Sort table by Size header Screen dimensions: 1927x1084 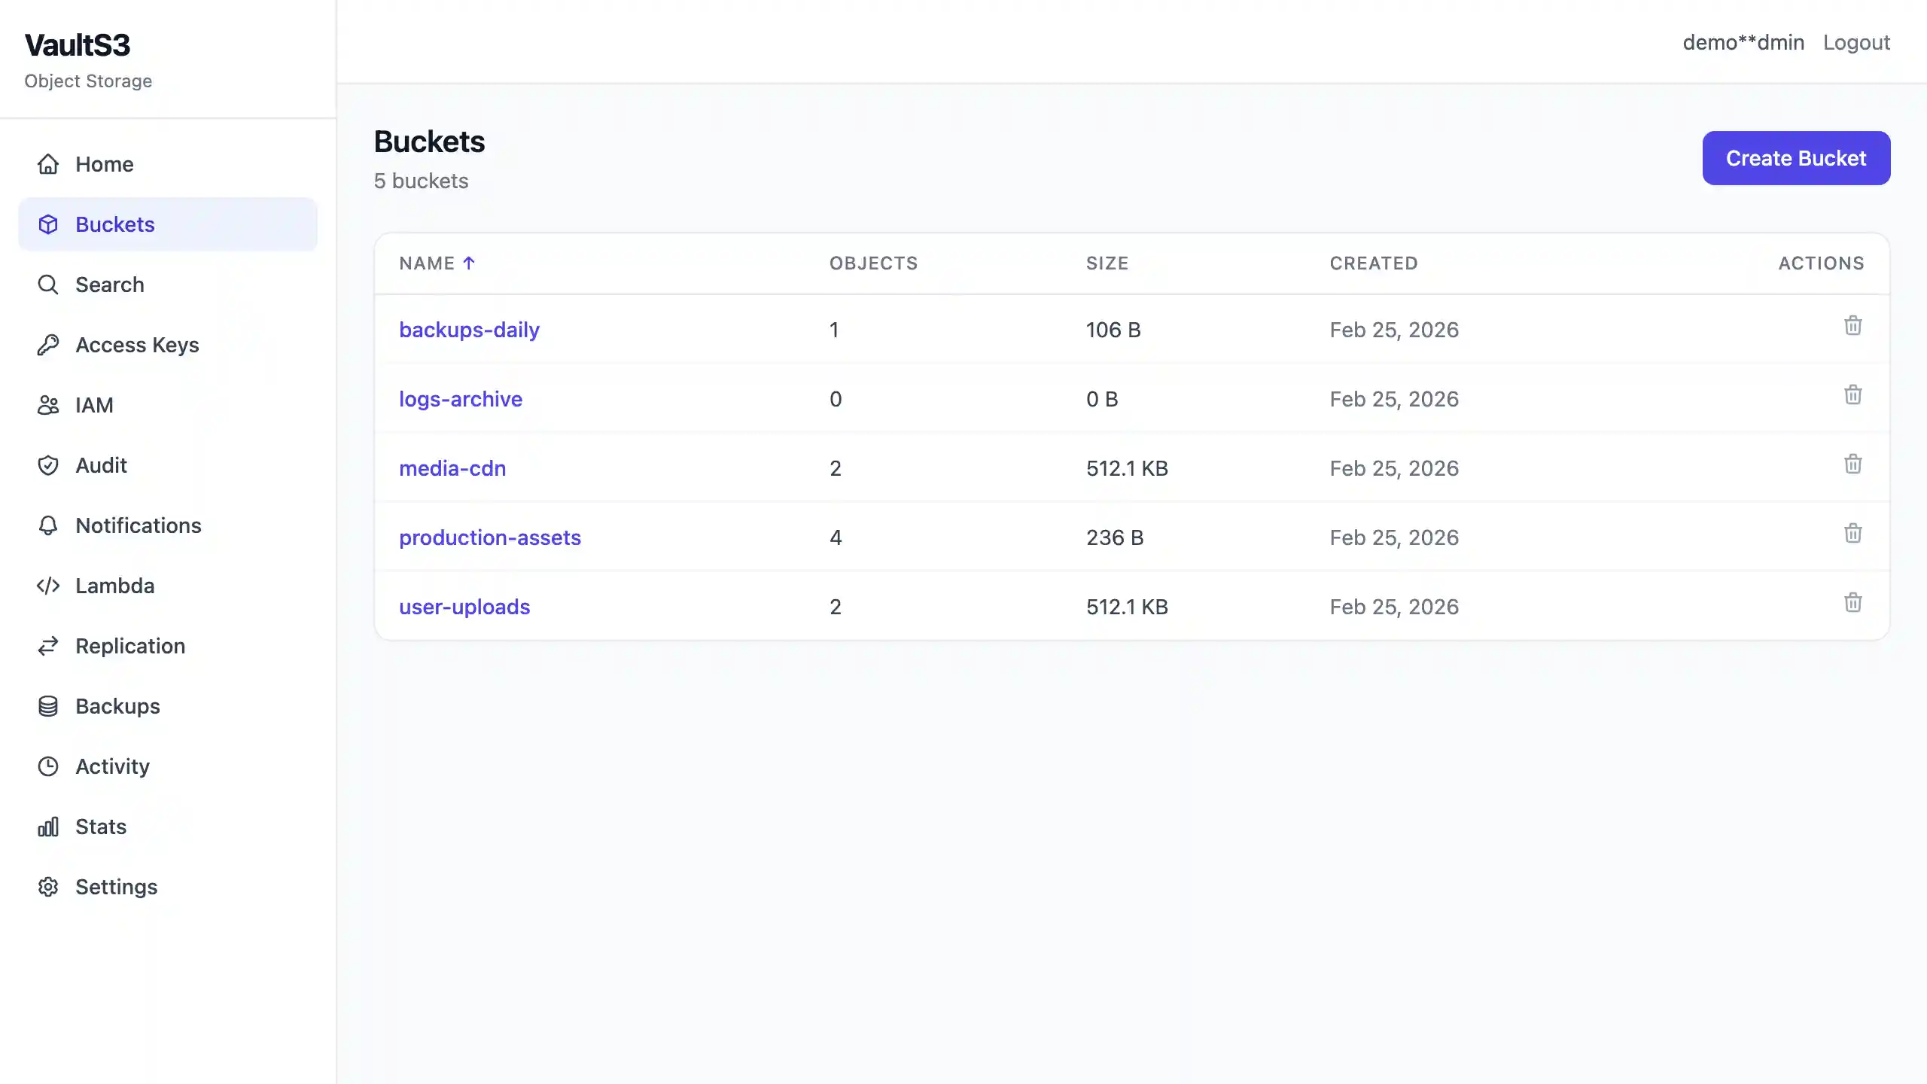point(1107,263)
